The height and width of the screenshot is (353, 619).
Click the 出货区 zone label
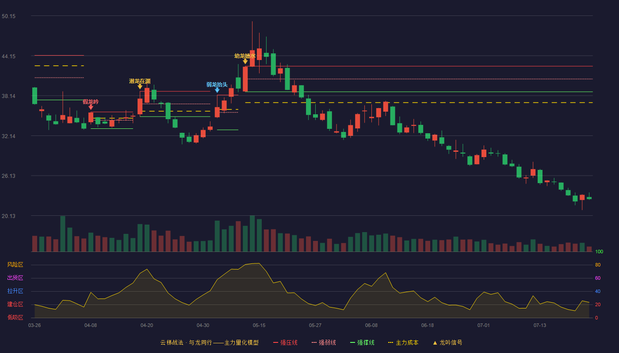pyautogui.click(x=15, y=278)
